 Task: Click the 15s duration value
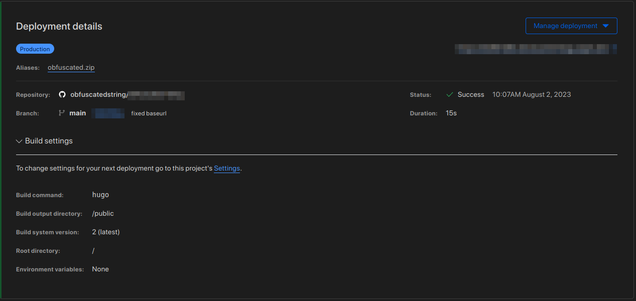451,113
